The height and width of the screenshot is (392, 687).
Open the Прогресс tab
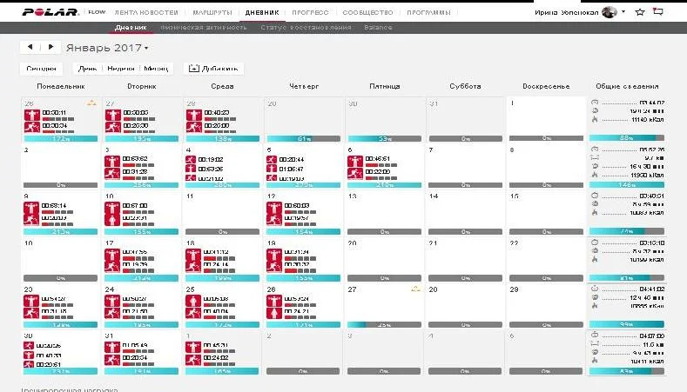[x=310, y=12]
